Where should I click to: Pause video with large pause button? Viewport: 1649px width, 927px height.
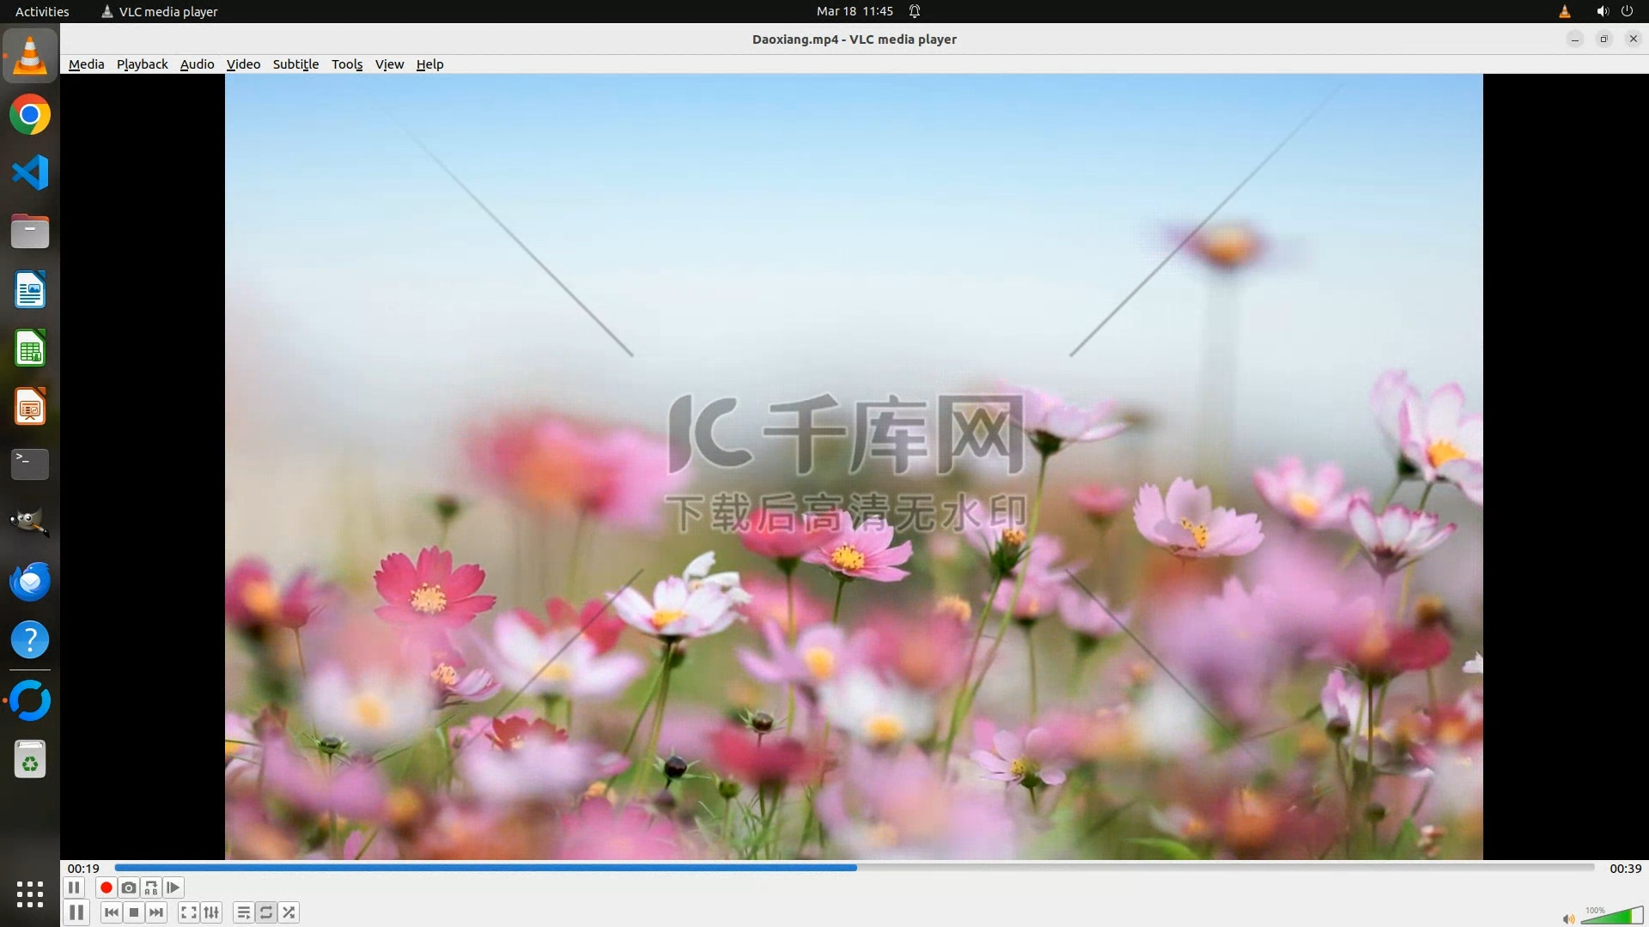pos(76,912)
